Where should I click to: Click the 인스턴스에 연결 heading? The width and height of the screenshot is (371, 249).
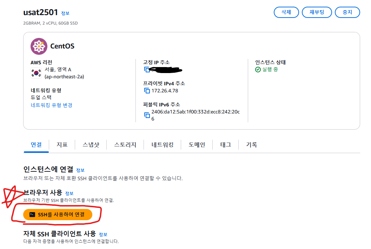(48, 169)
